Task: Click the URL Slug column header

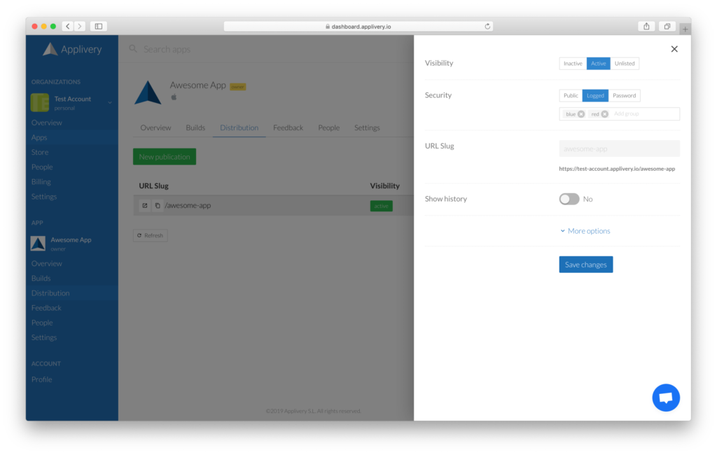Action: 153,185
